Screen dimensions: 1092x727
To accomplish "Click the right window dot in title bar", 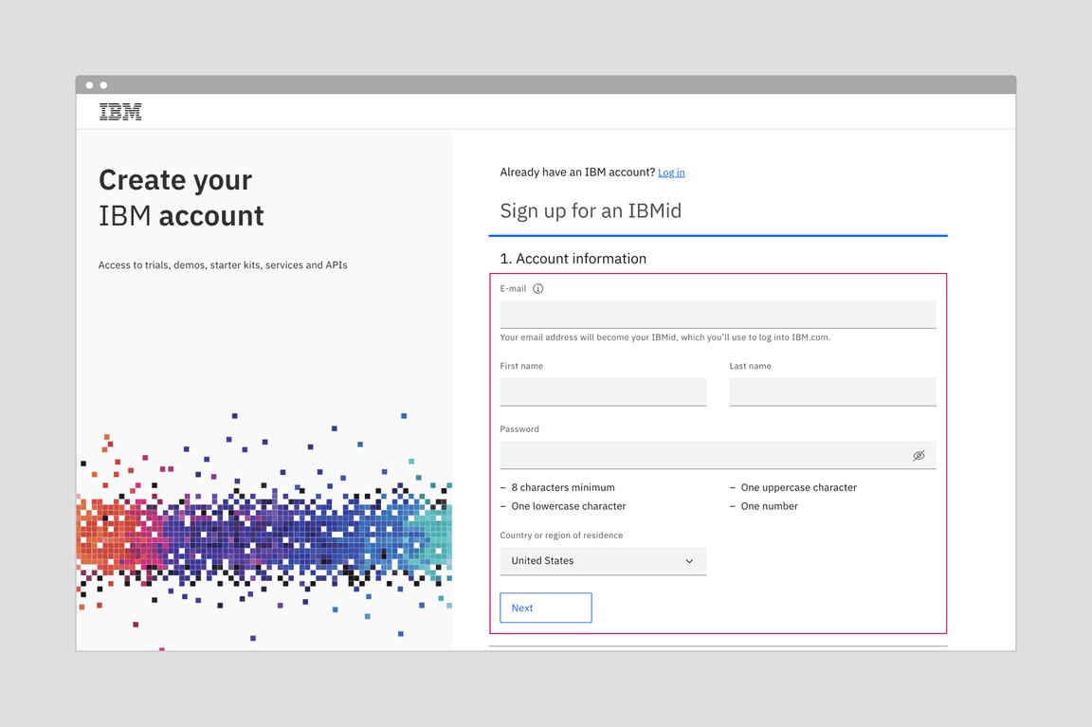I will [x=102, y=84].
